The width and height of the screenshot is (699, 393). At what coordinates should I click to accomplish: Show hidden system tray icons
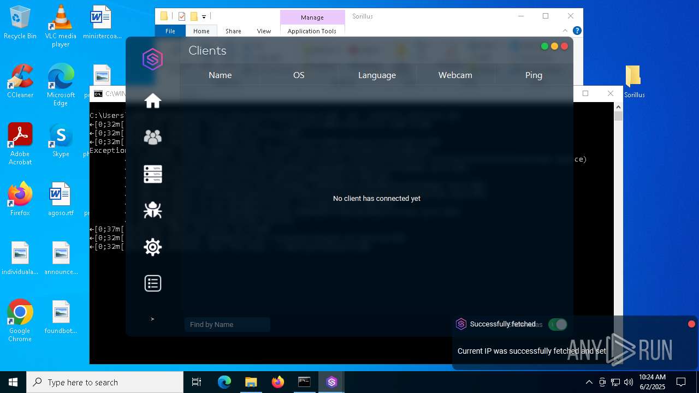click(589, 382)
